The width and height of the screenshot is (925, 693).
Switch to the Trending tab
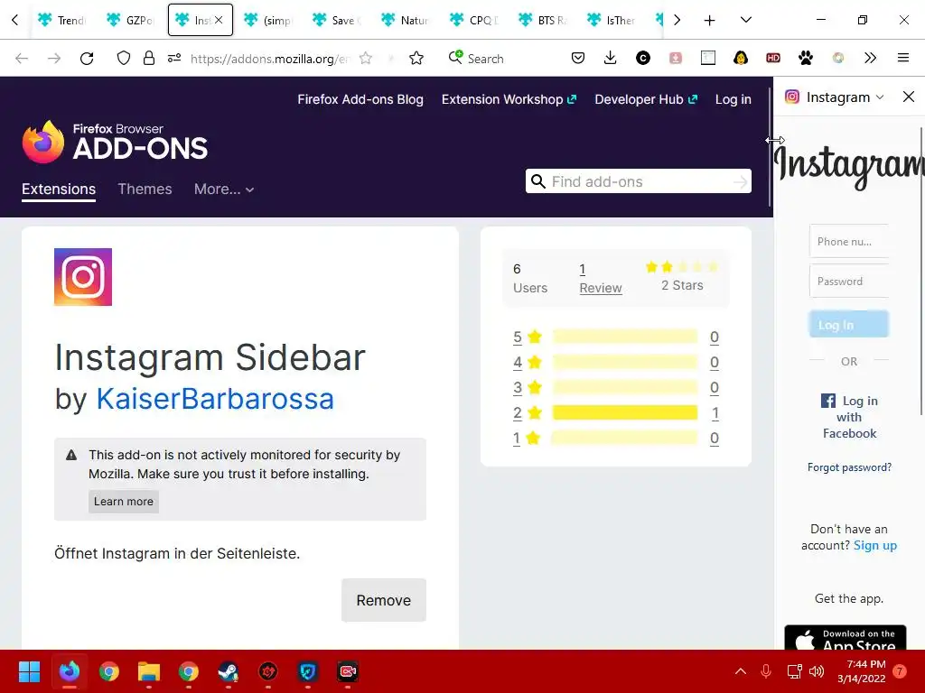tap(62, 20)
